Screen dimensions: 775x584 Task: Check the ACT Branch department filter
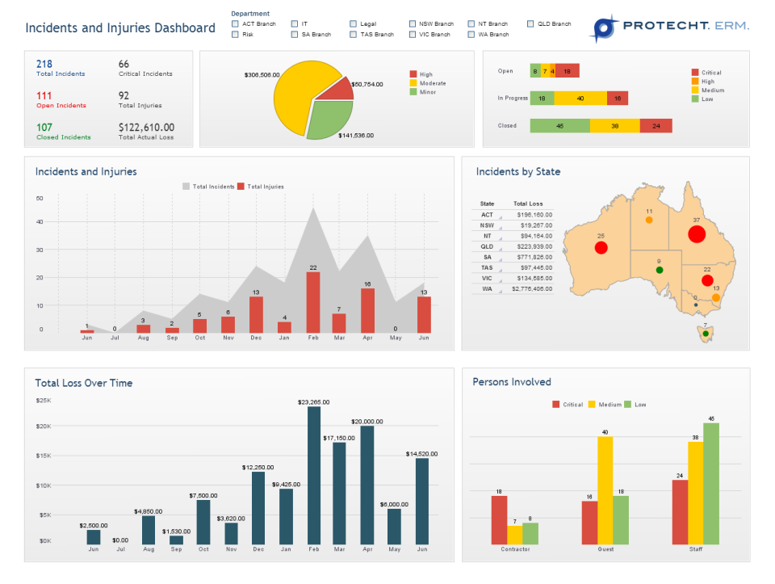(x=235, y=23)
